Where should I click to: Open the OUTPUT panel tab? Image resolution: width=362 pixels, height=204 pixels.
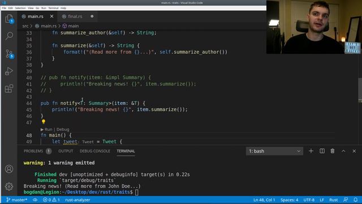click(66, 151)
